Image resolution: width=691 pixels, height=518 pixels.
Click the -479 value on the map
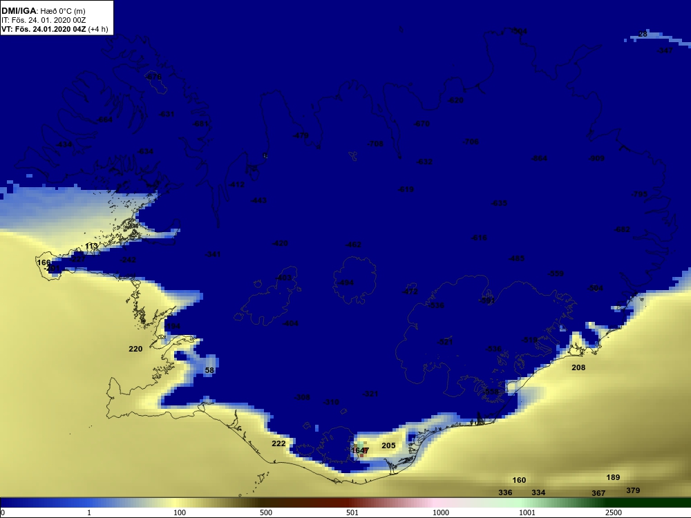tap(301, 135)
